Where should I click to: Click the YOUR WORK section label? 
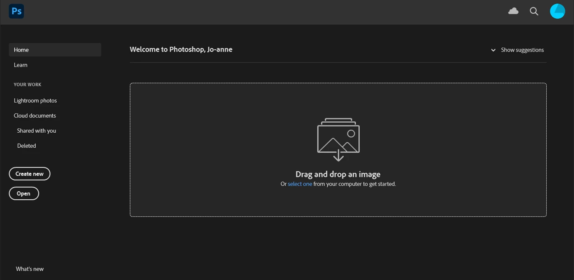[x=27, y=85]
